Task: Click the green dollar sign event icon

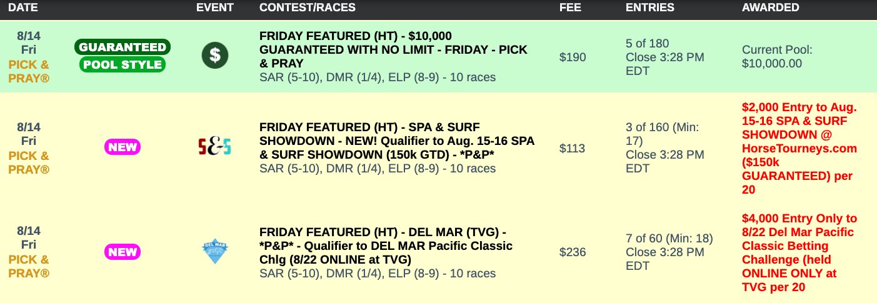Action: click(214, 56)
